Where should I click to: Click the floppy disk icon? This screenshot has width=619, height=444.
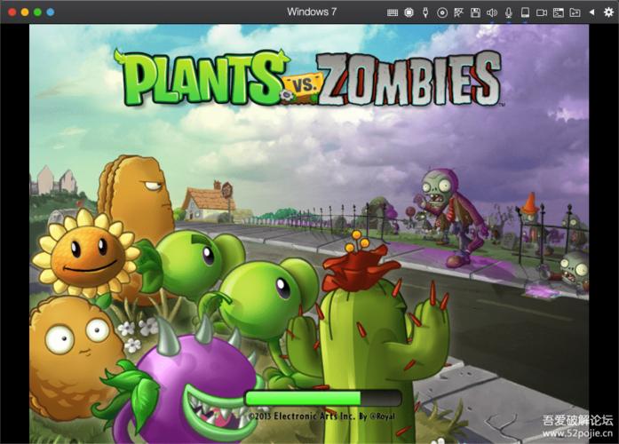click(x=475, y=12)
